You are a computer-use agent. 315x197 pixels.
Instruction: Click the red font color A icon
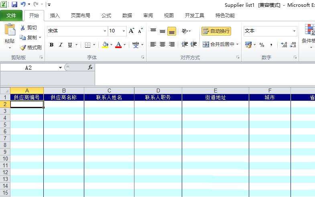click(x=118, y=45)
